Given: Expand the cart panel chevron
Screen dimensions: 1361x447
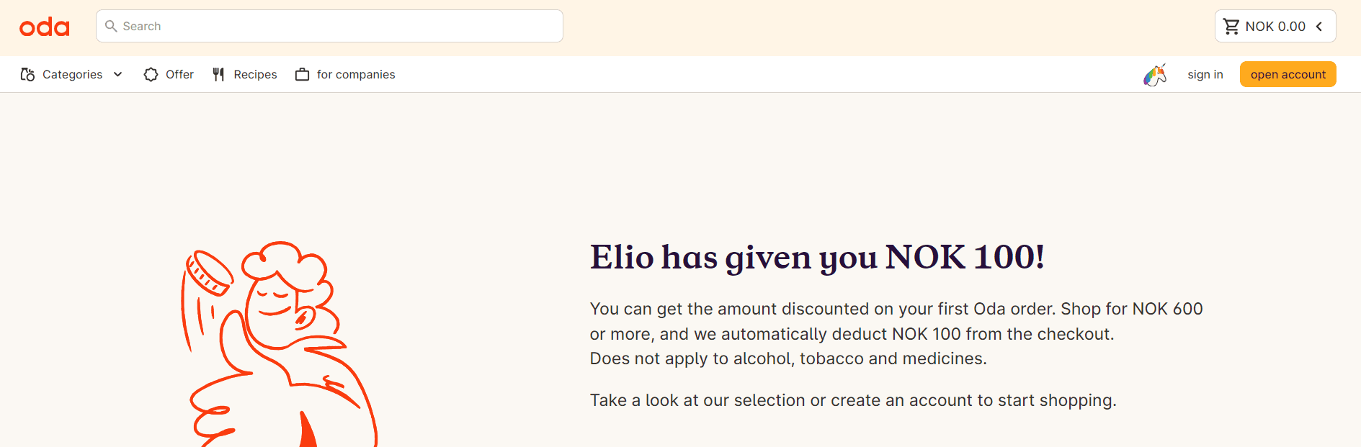Looking at the screenshot, I should [1319, 27].
